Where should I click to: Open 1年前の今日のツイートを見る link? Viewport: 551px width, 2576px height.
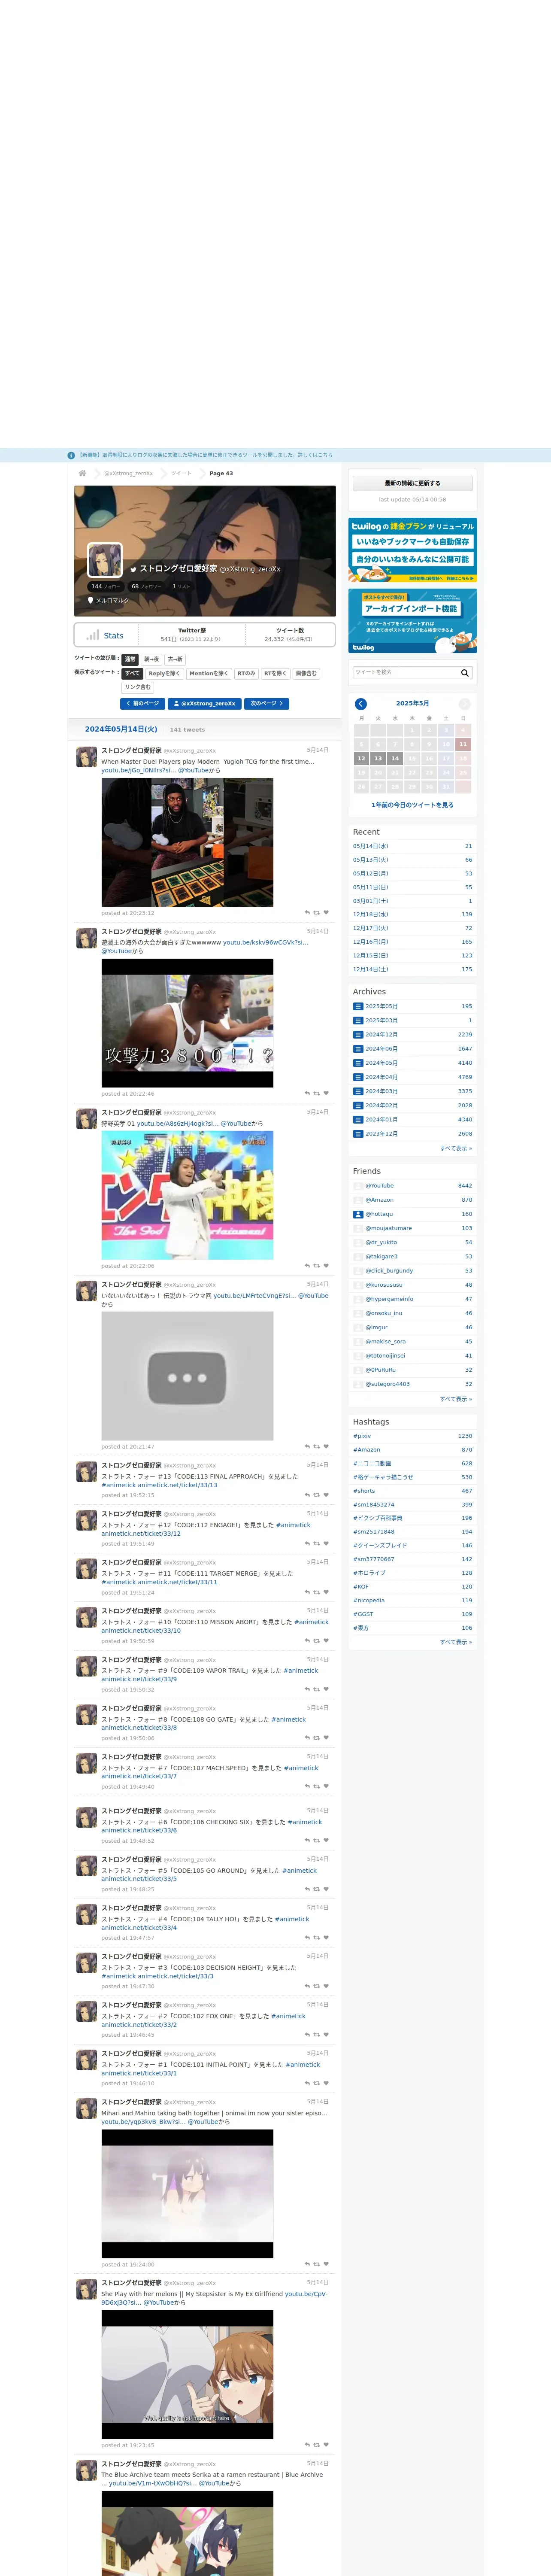pyautogui.click(x=412, y=805)
